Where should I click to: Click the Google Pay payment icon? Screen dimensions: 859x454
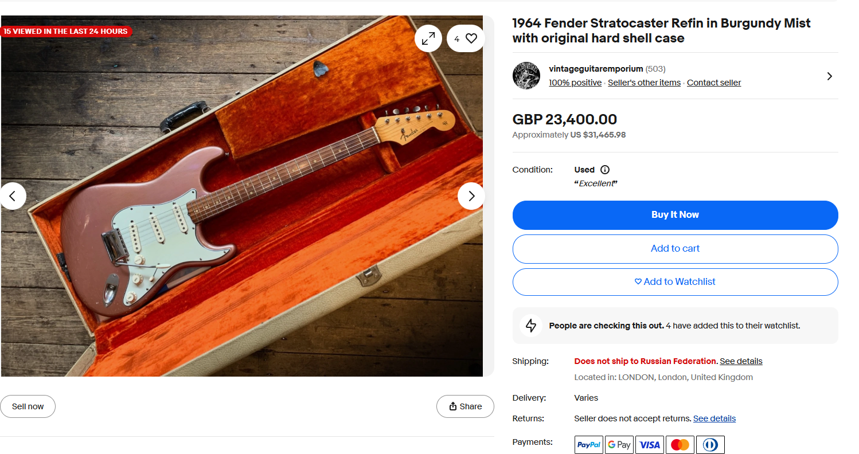click(619, 445)
